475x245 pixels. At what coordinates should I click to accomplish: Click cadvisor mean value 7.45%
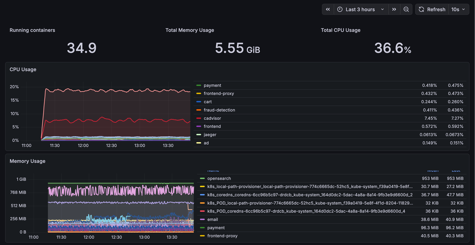[x=430, y=118]
